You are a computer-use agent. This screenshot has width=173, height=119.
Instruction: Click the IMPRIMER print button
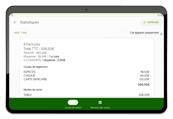point(151,22)
